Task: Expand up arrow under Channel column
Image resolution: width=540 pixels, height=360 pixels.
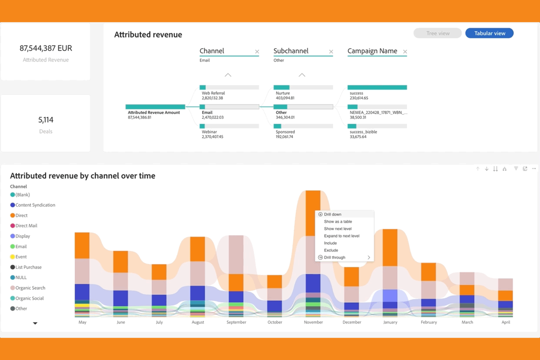Action: pyautogui.click(x=228, y=75)
